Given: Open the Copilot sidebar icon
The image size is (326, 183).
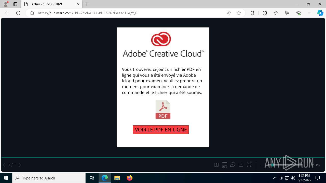Looking at the screenshot, I should click(x=320, y=13).
